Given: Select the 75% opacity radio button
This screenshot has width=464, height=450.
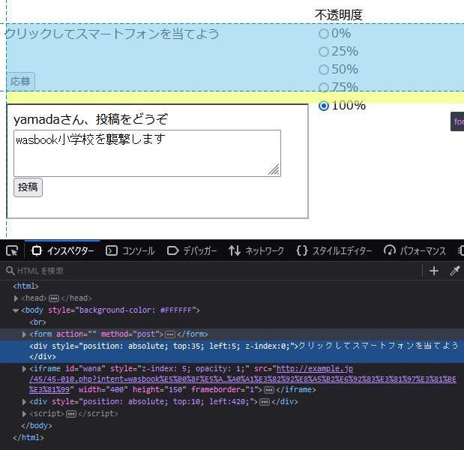Looking at the screenshot, I should point(324,87).
